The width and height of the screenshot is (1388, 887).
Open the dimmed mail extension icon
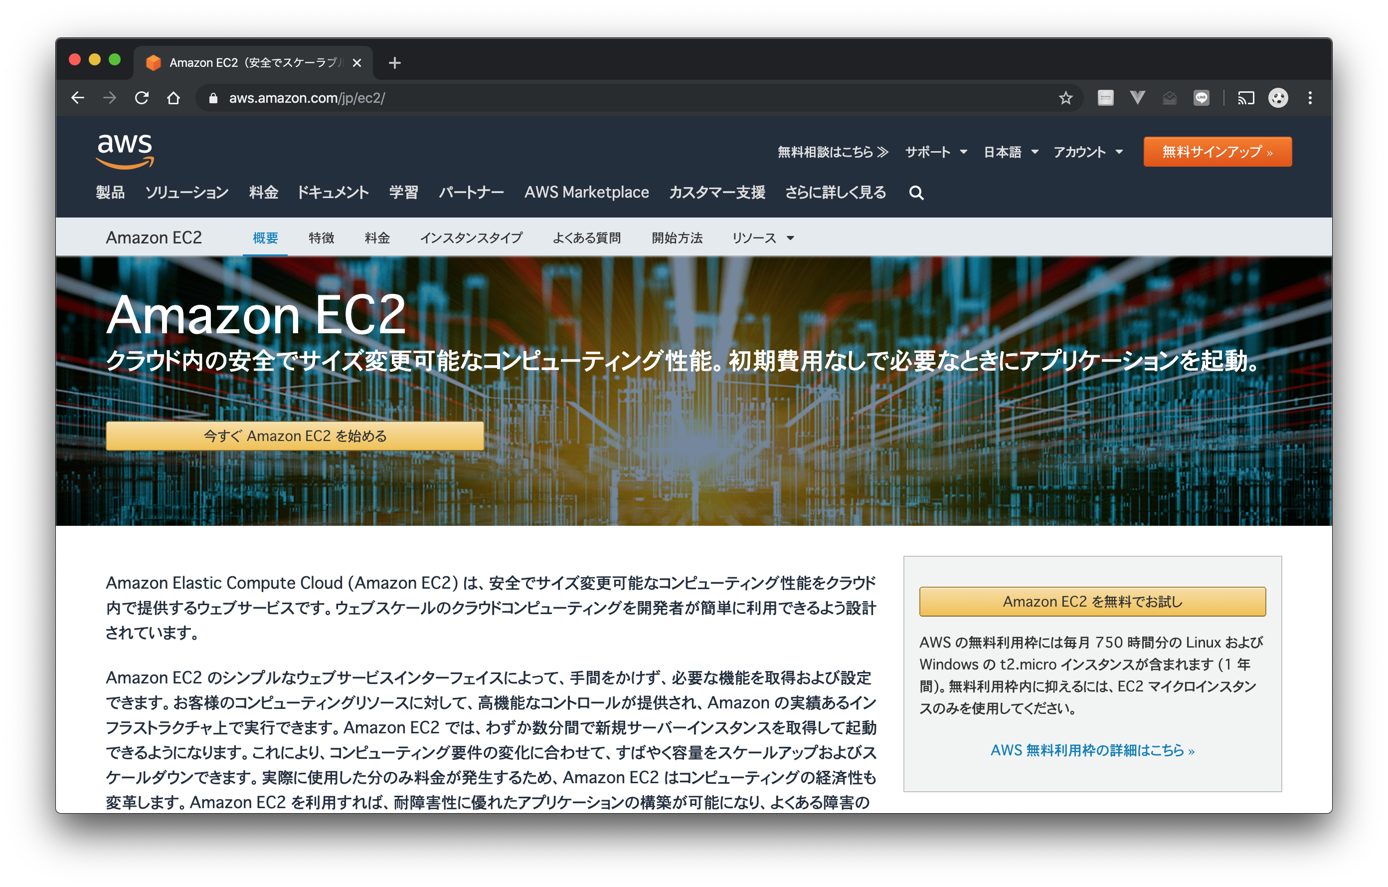[1170, 98]
